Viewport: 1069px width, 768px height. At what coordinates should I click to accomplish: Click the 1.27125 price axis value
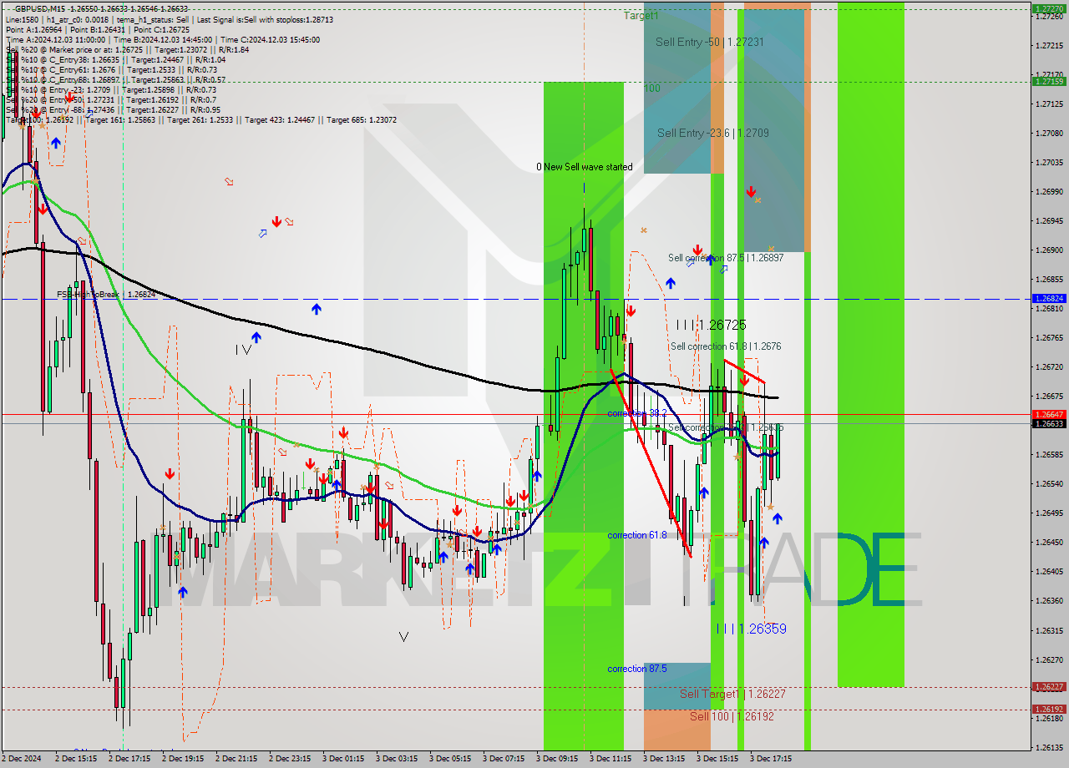click(1049, 104)
